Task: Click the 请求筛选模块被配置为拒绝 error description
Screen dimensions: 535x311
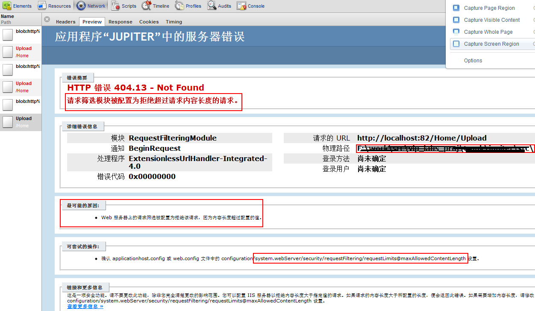Action: [153, 102]
